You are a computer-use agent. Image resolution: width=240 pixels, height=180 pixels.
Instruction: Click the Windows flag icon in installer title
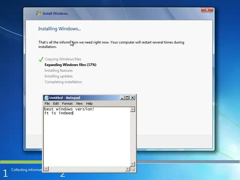[38, 13]
